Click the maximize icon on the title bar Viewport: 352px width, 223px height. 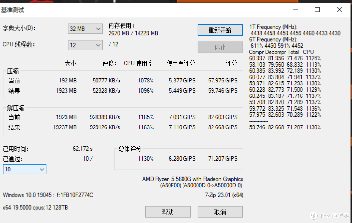point(317,10)
